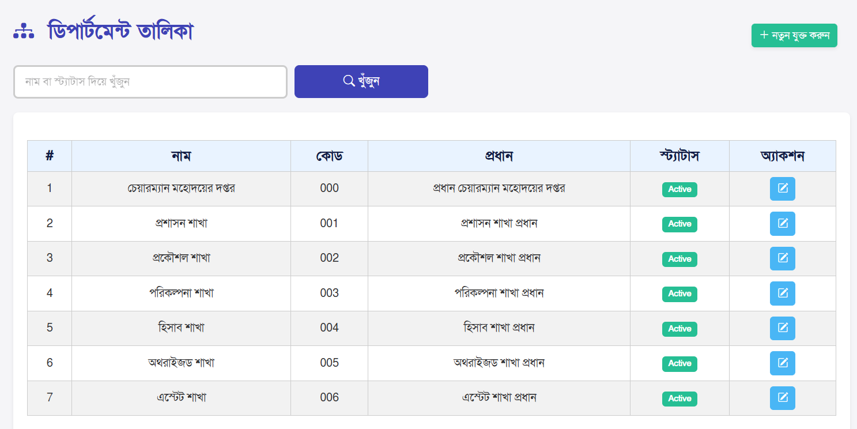Screen dimensions: 857x429
Task: Click the অ্যাকশন column header
Action: click(x=782, y=156)
